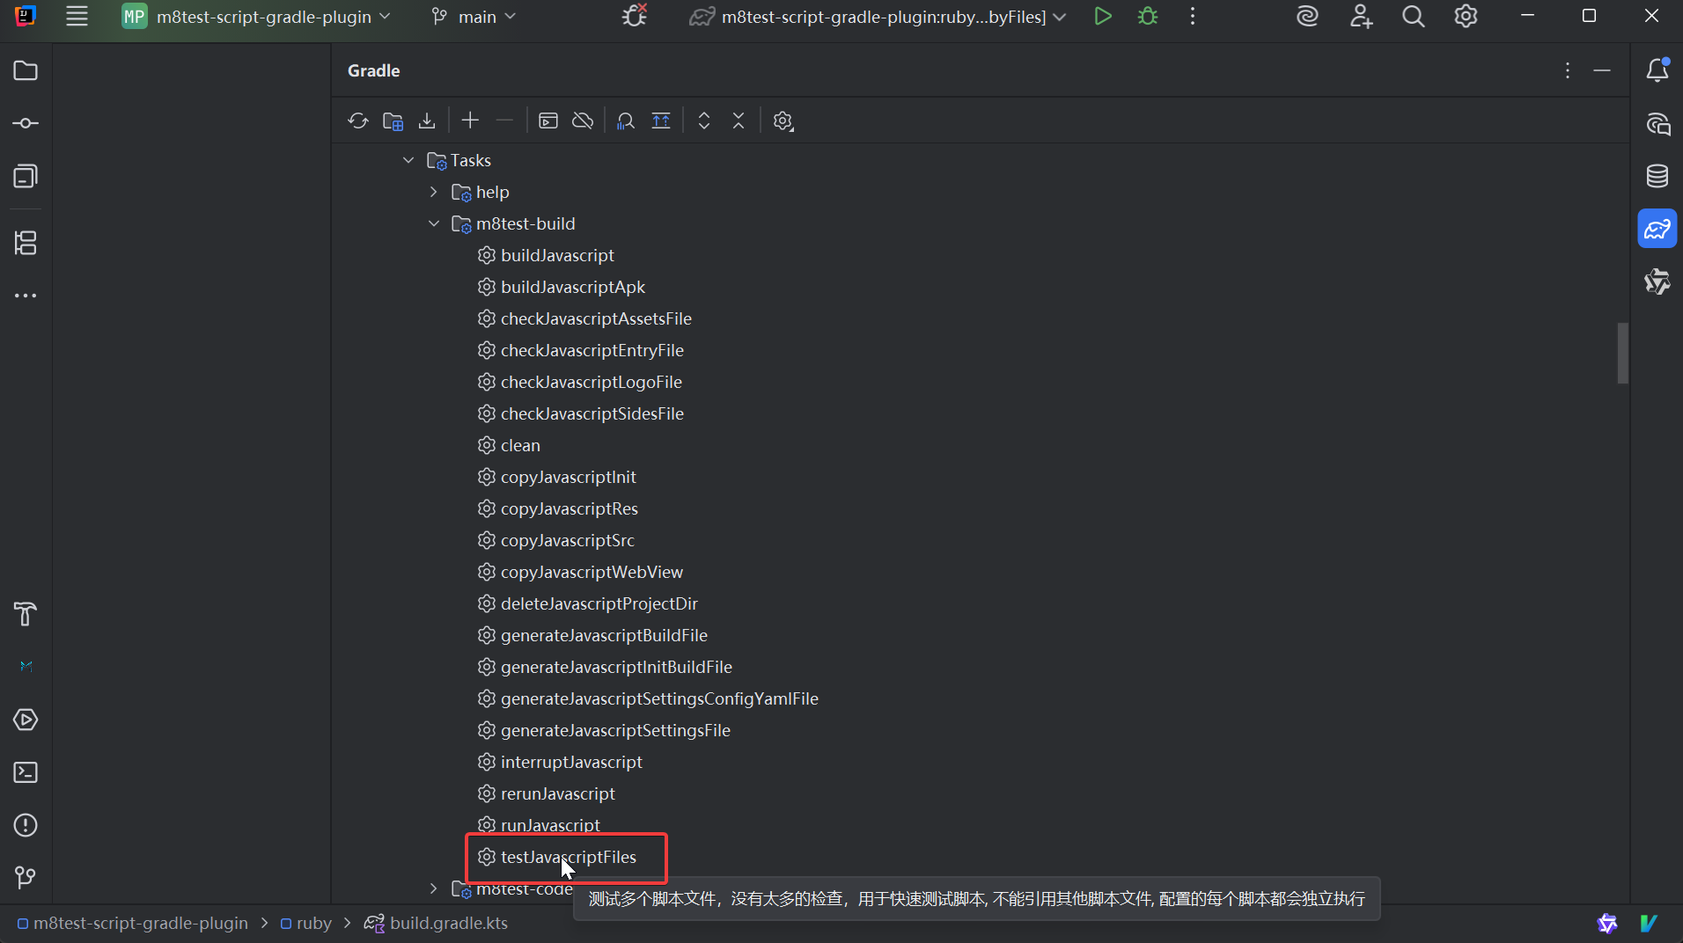The image size is (1683, 943).
Task: Click build.gradle.kts in the breadcrumb bar
Action: 448,923
